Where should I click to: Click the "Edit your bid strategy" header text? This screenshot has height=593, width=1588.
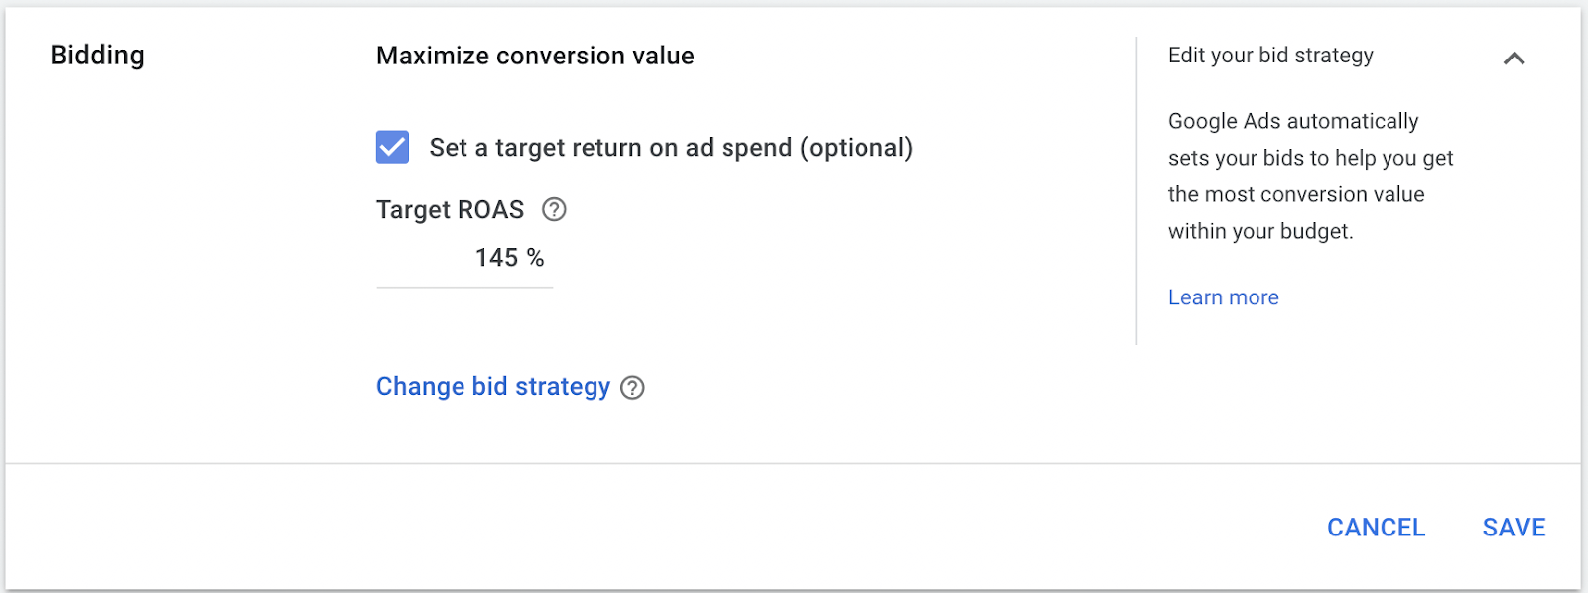point(1270,56)
